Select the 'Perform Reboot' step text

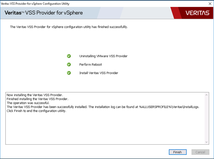pos(90,64)
